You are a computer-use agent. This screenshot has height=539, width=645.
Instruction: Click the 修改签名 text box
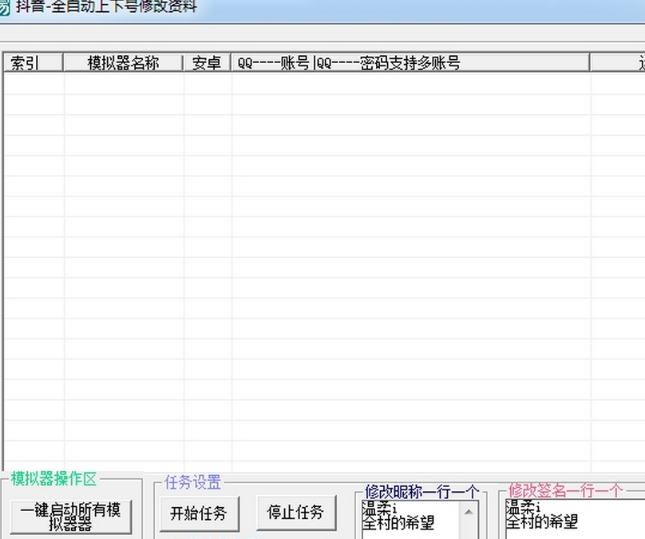tap(575, 519)
